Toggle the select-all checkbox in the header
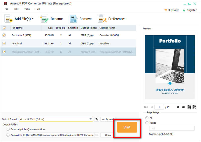 pyautogui.click(x=4, y=28)
